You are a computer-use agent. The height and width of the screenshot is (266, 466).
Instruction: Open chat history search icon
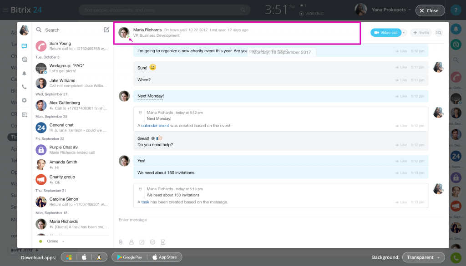(438, 33)
